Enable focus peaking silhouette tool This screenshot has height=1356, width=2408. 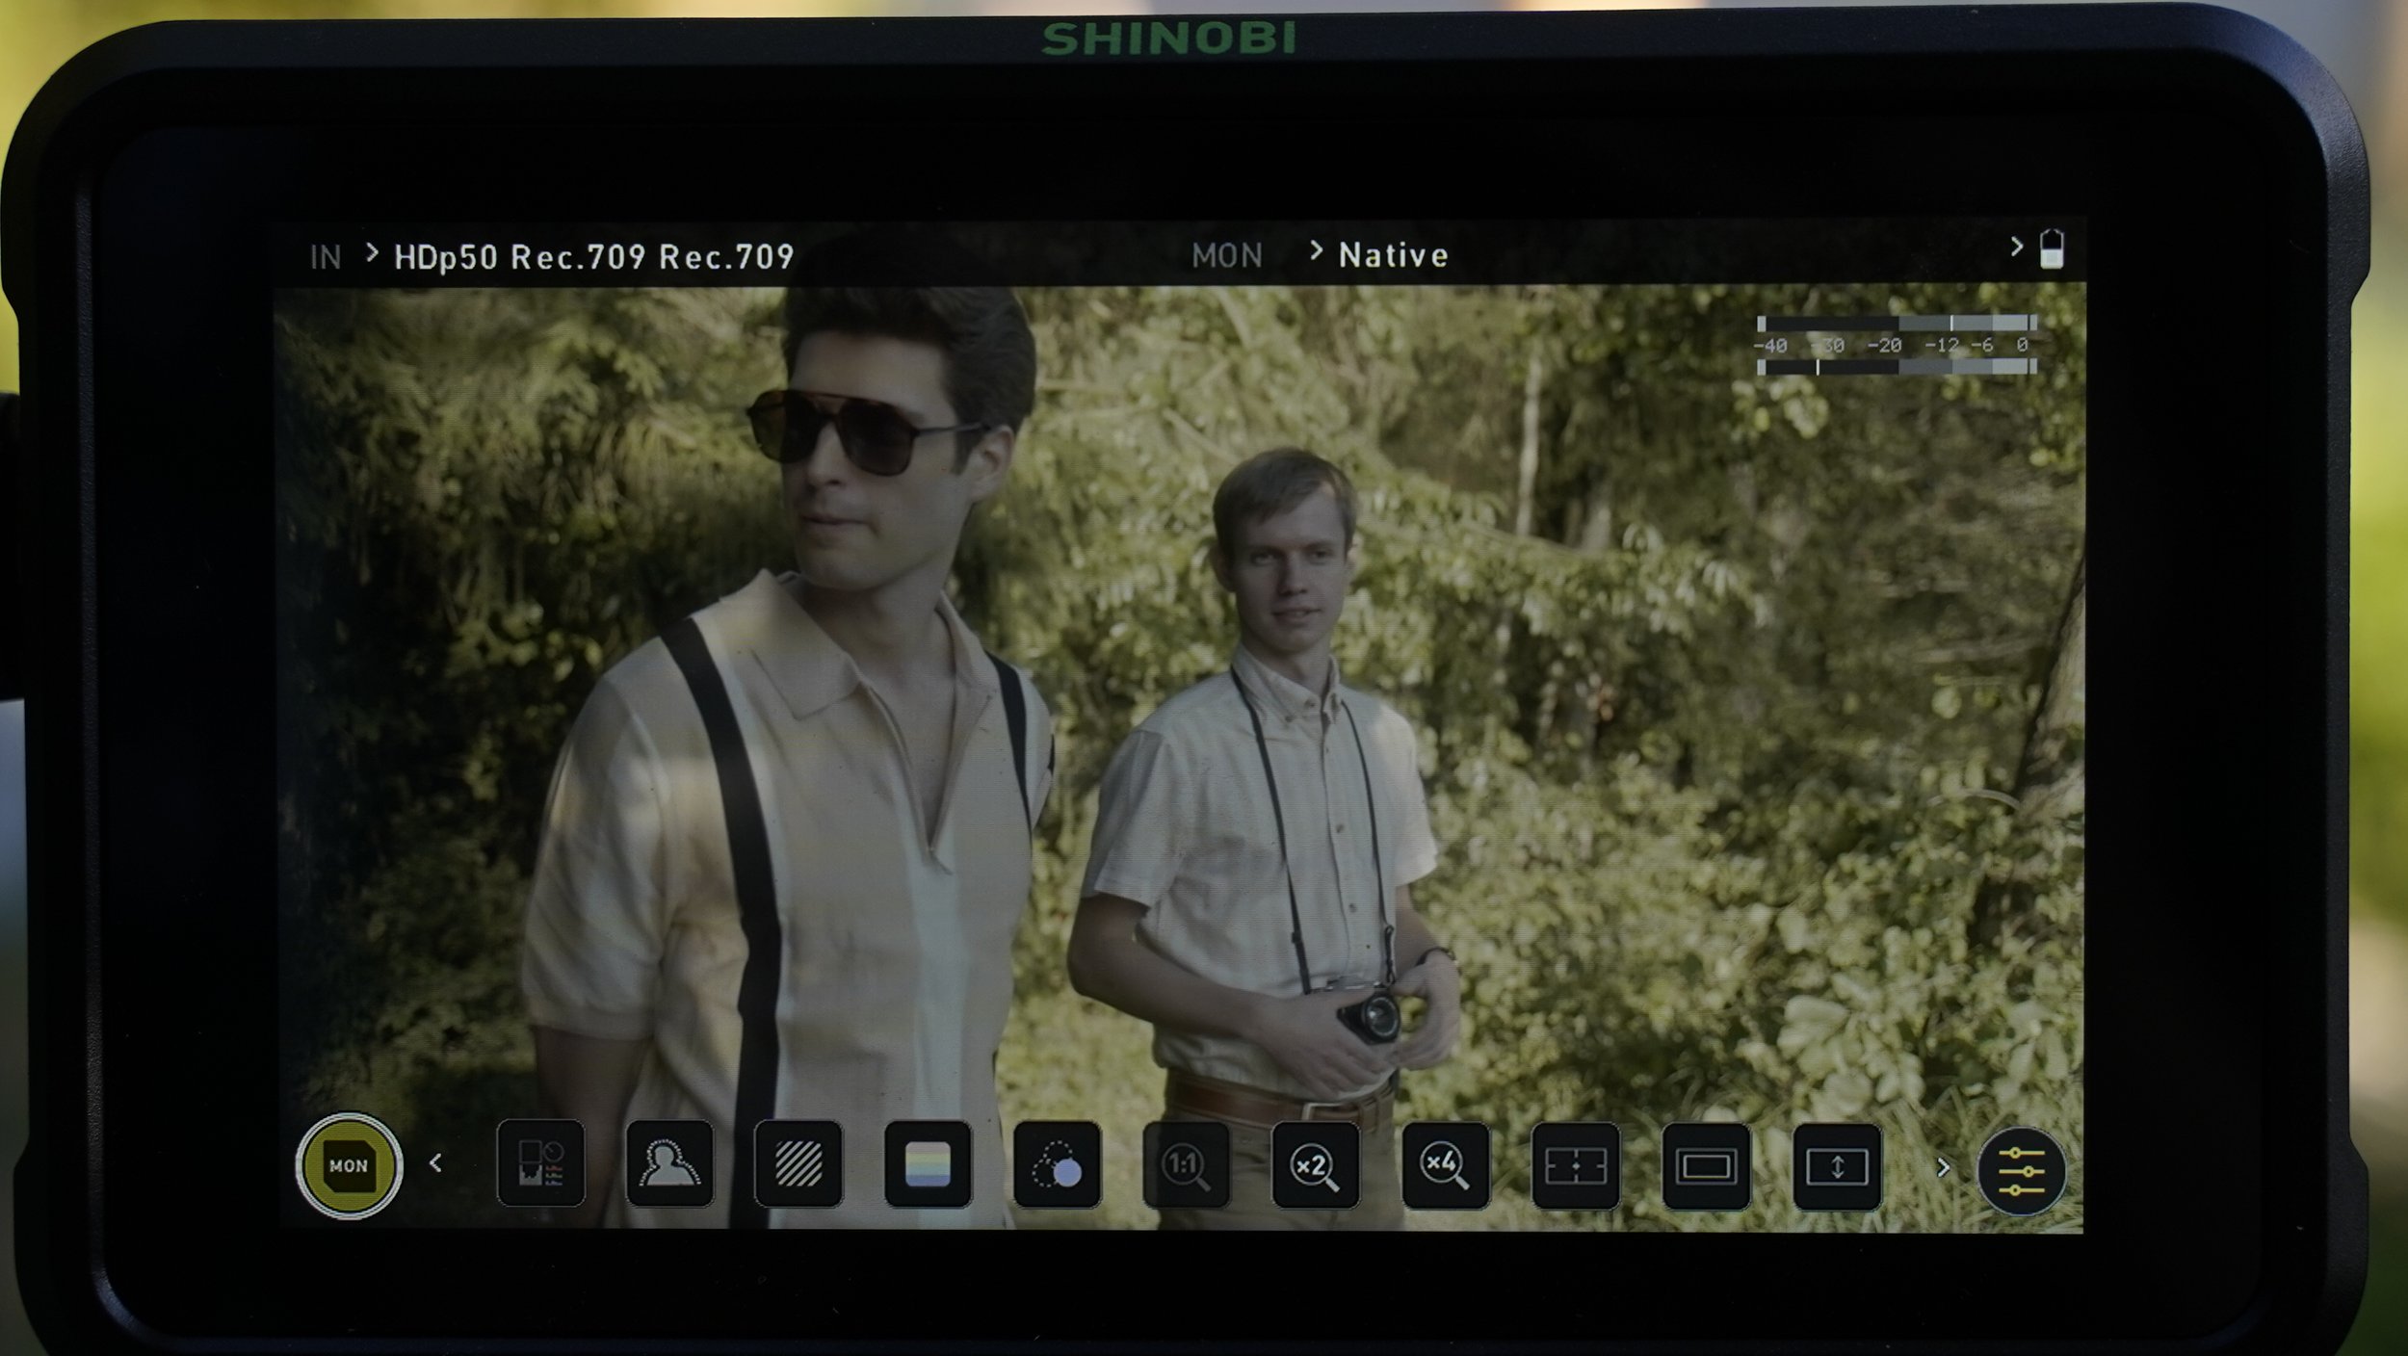point(669,1163)
